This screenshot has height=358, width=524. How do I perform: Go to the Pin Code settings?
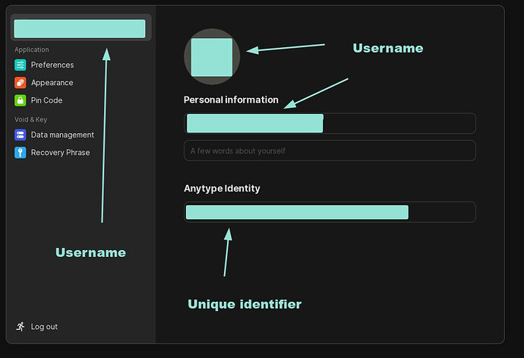click(46, 100)
